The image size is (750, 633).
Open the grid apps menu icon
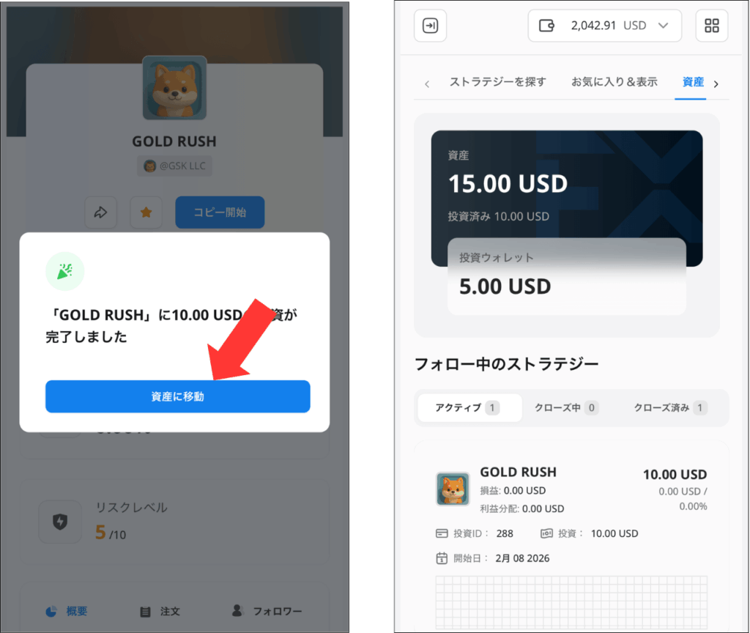(711, 26)
